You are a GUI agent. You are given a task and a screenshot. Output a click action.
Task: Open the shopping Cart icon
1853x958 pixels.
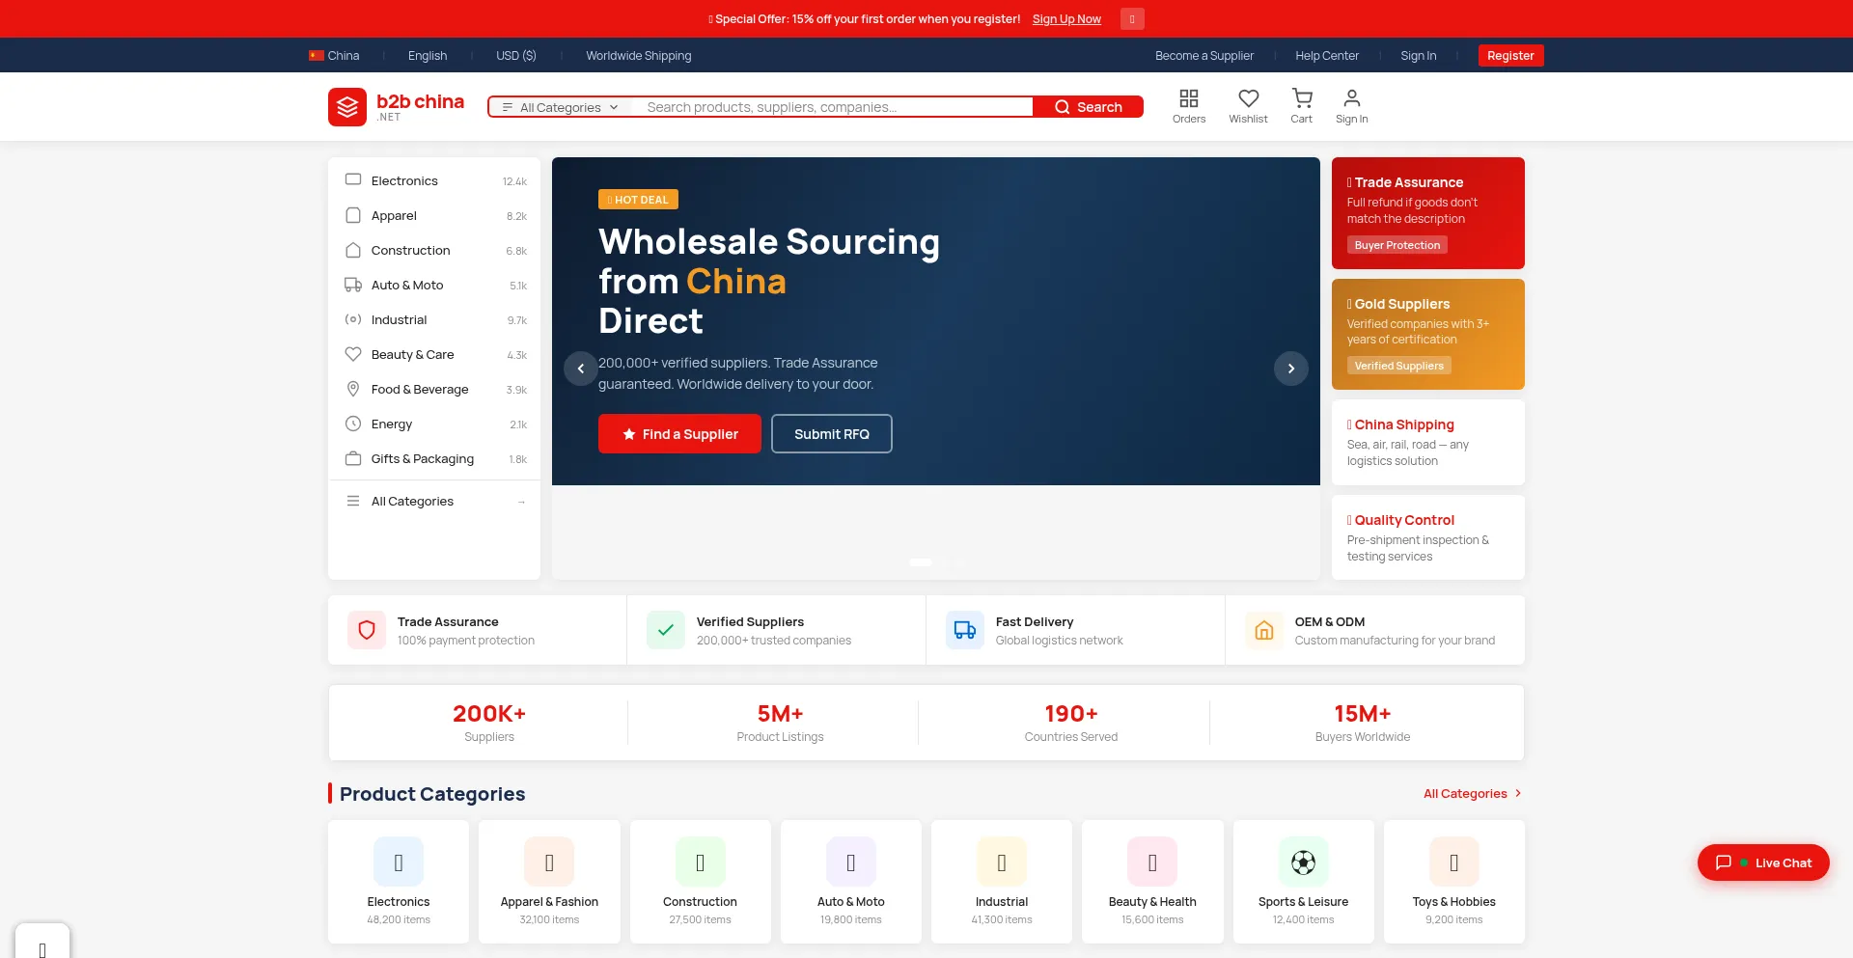pyautogui.click(x=1302, y=106)
